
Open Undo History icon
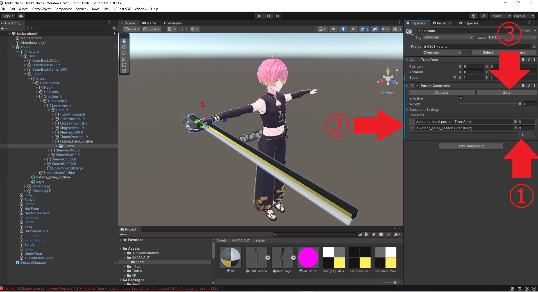pos(474,16)
